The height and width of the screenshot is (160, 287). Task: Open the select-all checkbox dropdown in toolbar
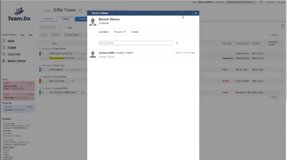pyautogui.click(x=43, y=35)
